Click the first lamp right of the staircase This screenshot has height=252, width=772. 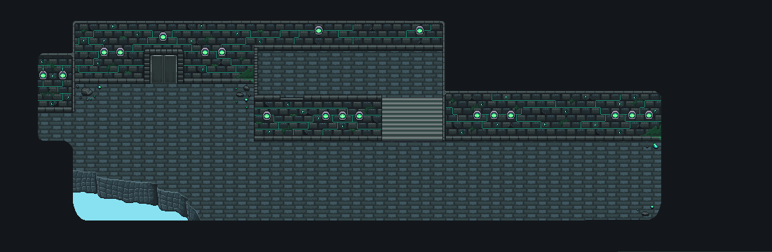point(477,115)
